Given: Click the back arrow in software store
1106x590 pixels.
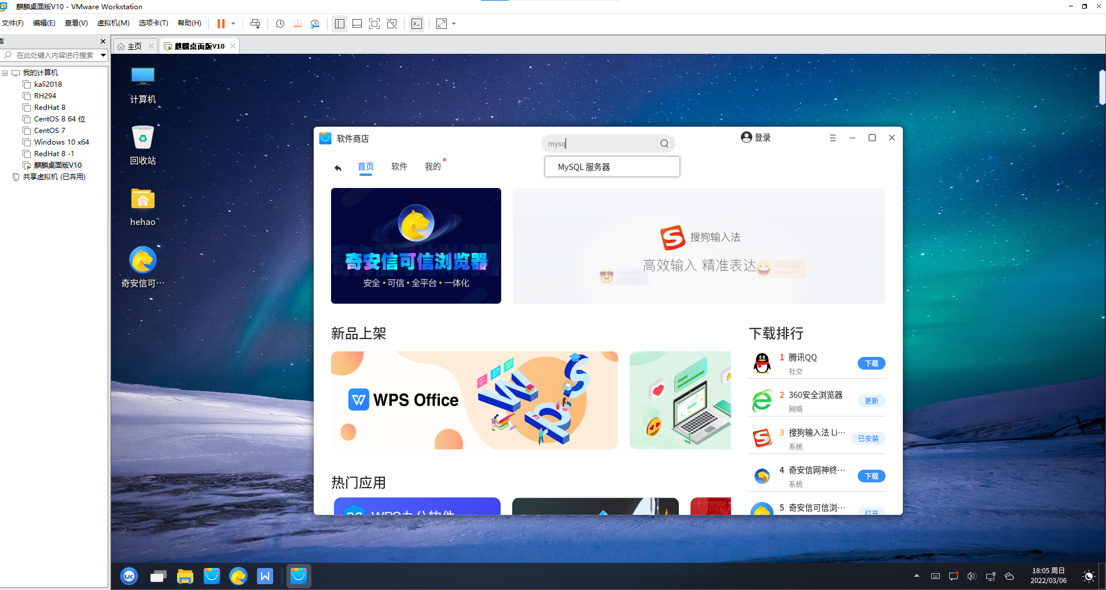Looking at the screenshot, I should point(338,168).
